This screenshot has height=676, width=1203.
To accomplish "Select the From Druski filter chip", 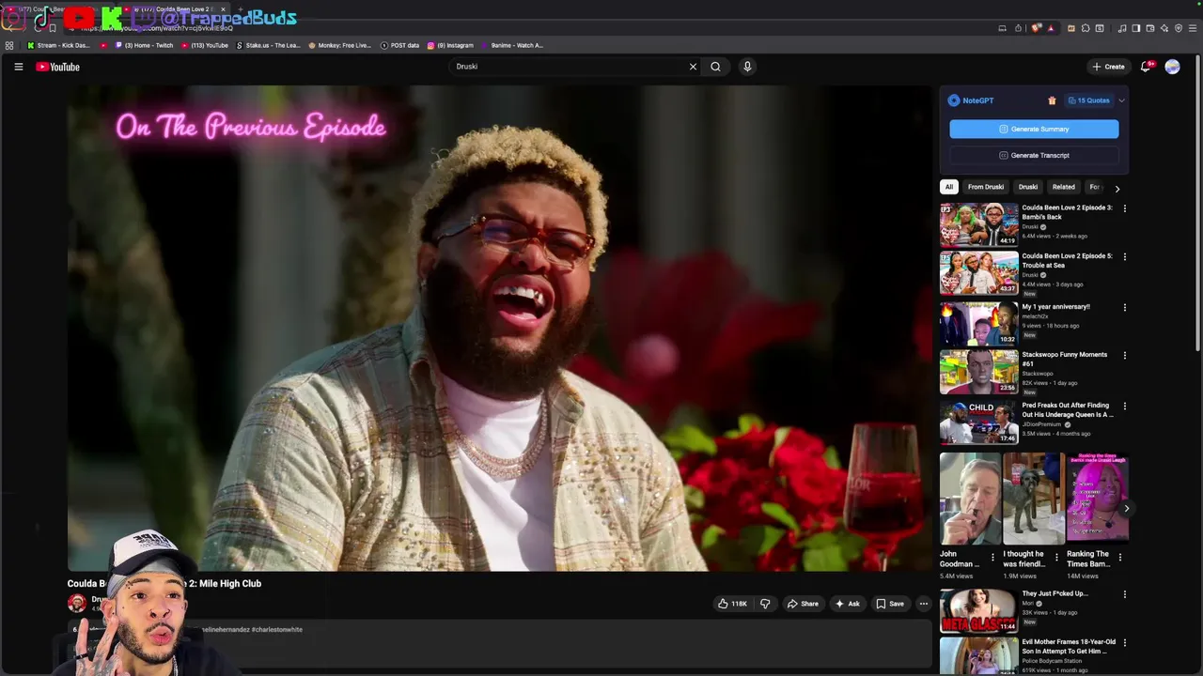I will click(x=986, y=187).
